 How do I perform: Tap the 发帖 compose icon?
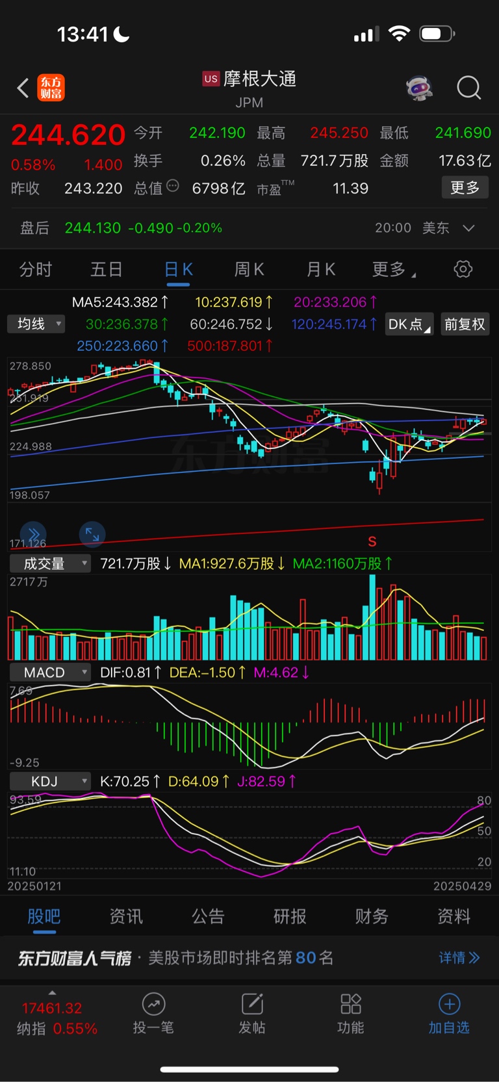pyautogui.click(x=252, y=1004)
